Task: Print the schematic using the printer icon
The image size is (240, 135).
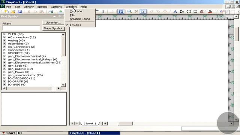Action: pyautogui.click(x=51, y=12)
